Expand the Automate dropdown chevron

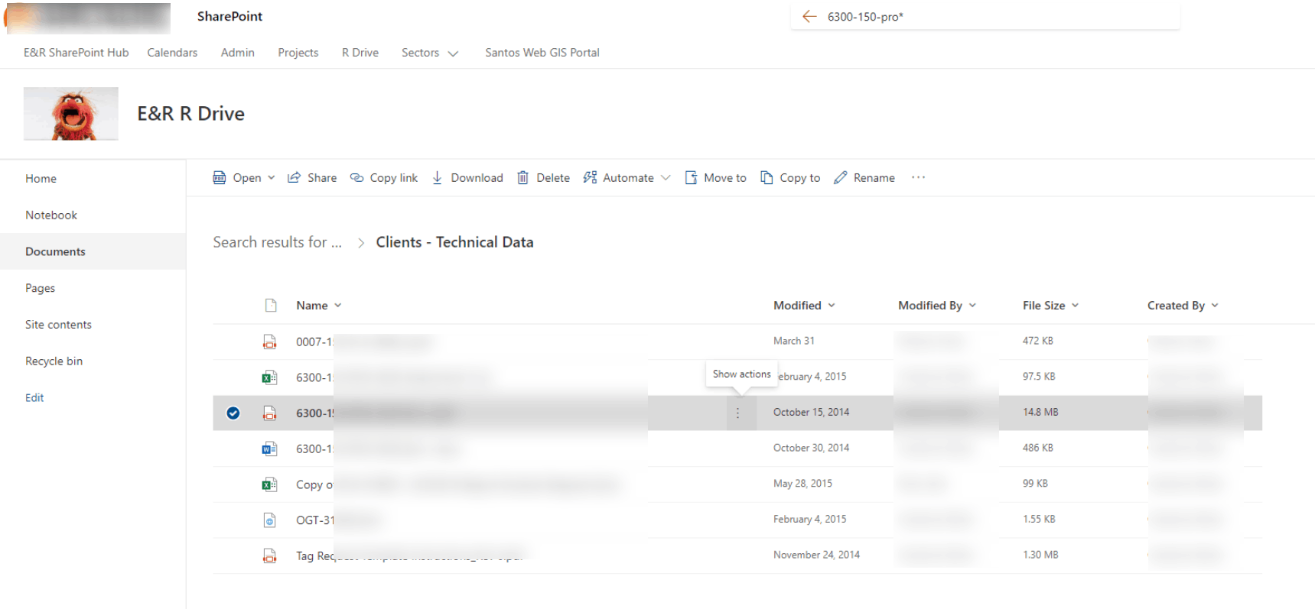tap(666, 178)
